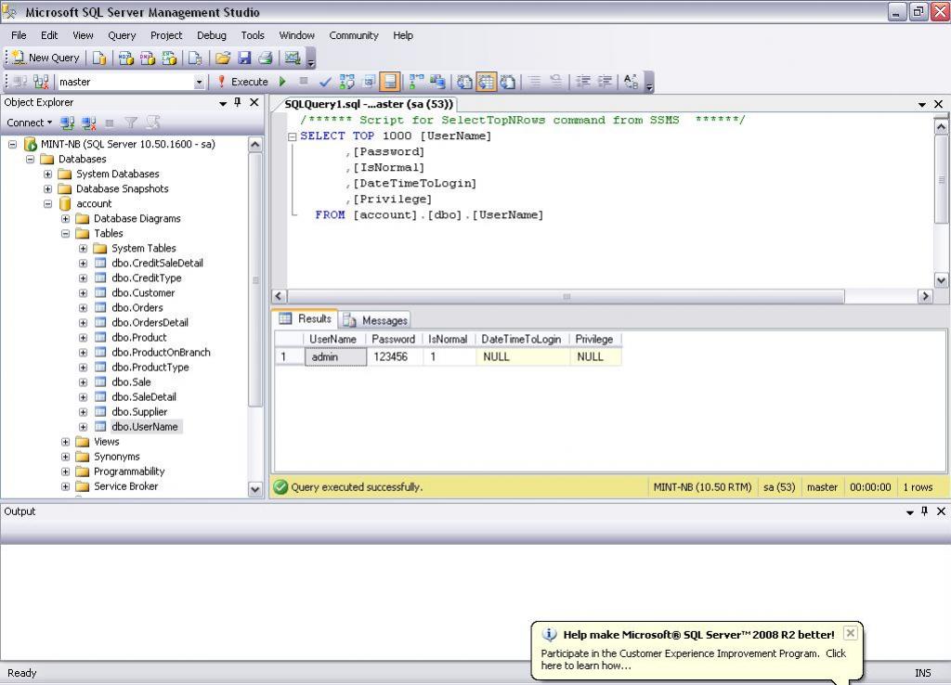
Task: Specify values for template parameters icon
Action: (631, 82)
